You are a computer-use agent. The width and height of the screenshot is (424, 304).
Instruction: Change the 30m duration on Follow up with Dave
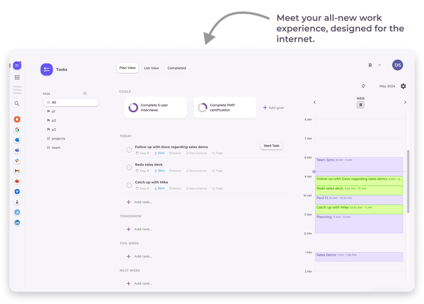[160, 153]
